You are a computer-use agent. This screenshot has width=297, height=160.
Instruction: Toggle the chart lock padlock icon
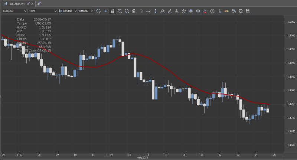(112, 11)
